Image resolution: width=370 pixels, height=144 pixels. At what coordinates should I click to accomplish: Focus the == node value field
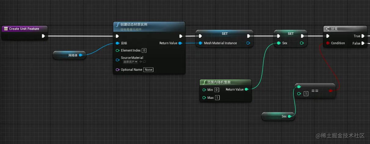pyautogui.click(x=306, y=94)
